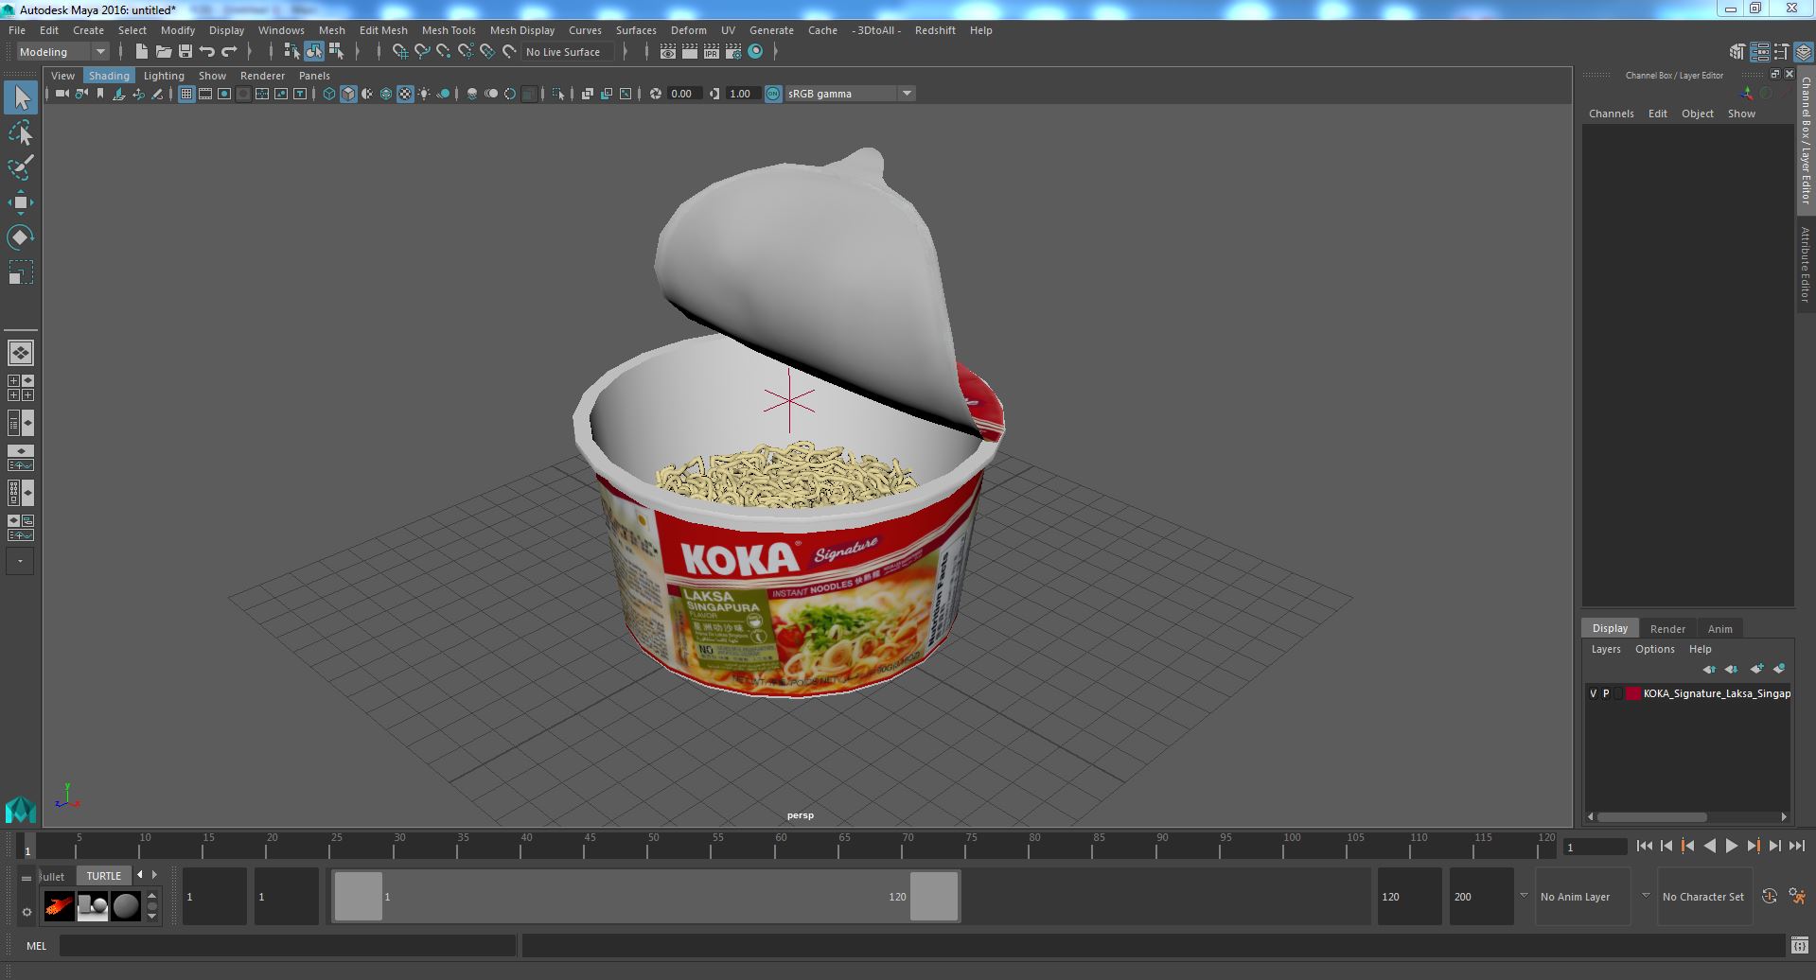Click No Live Surface field

tap(568, 52)
